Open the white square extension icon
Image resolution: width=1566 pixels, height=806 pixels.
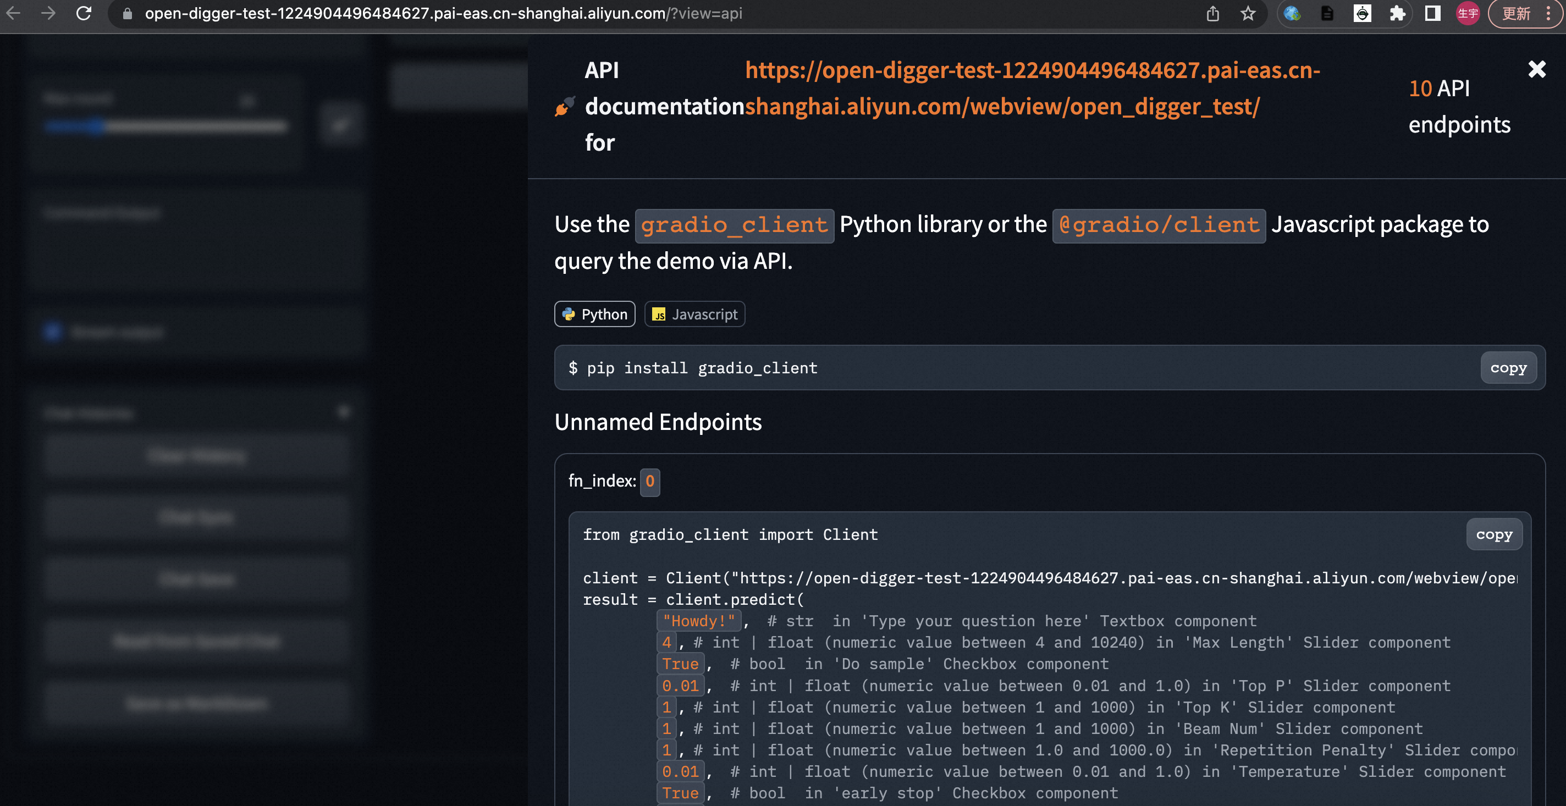(1363, 13)
